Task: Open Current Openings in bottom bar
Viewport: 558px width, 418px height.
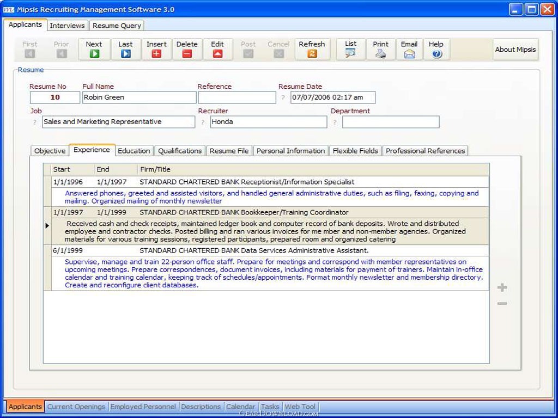Action: point(76,407)
